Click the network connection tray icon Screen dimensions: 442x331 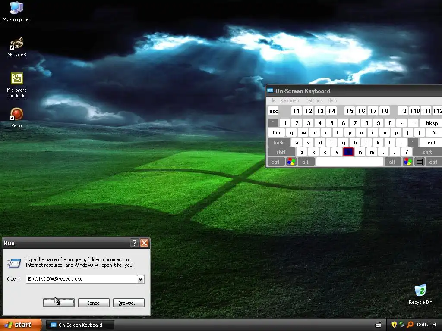tap(402, 325)
